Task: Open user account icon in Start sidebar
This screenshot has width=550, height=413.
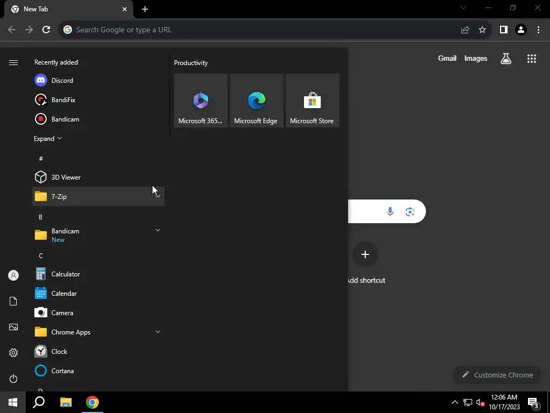Action: click(x=13, y=275)
